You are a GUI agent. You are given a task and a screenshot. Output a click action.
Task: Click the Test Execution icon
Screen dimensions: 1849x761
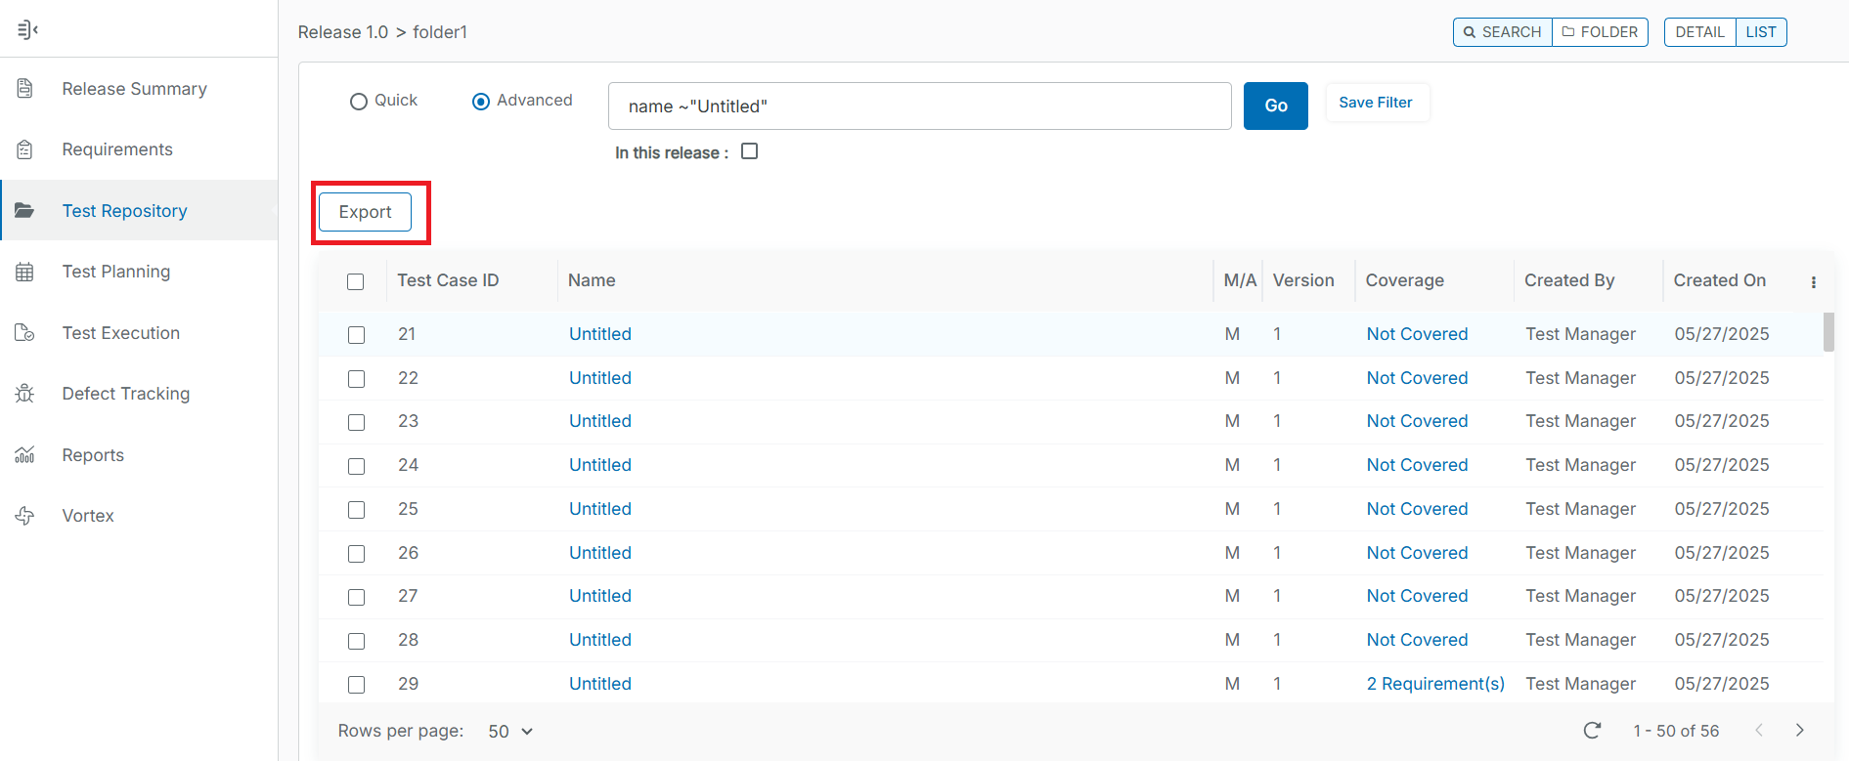click(25, 333)
